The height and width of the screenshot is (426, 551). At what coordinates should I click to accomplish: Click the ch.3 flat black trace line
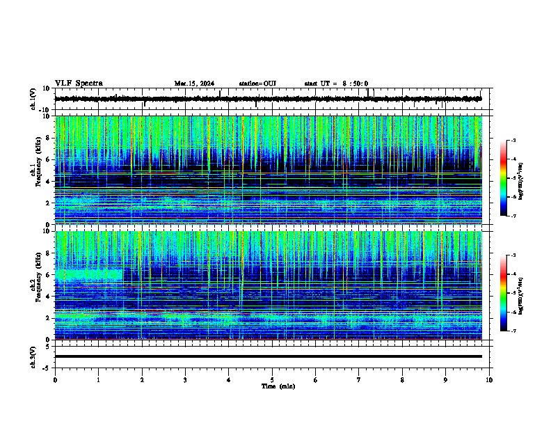pos(268,356)
